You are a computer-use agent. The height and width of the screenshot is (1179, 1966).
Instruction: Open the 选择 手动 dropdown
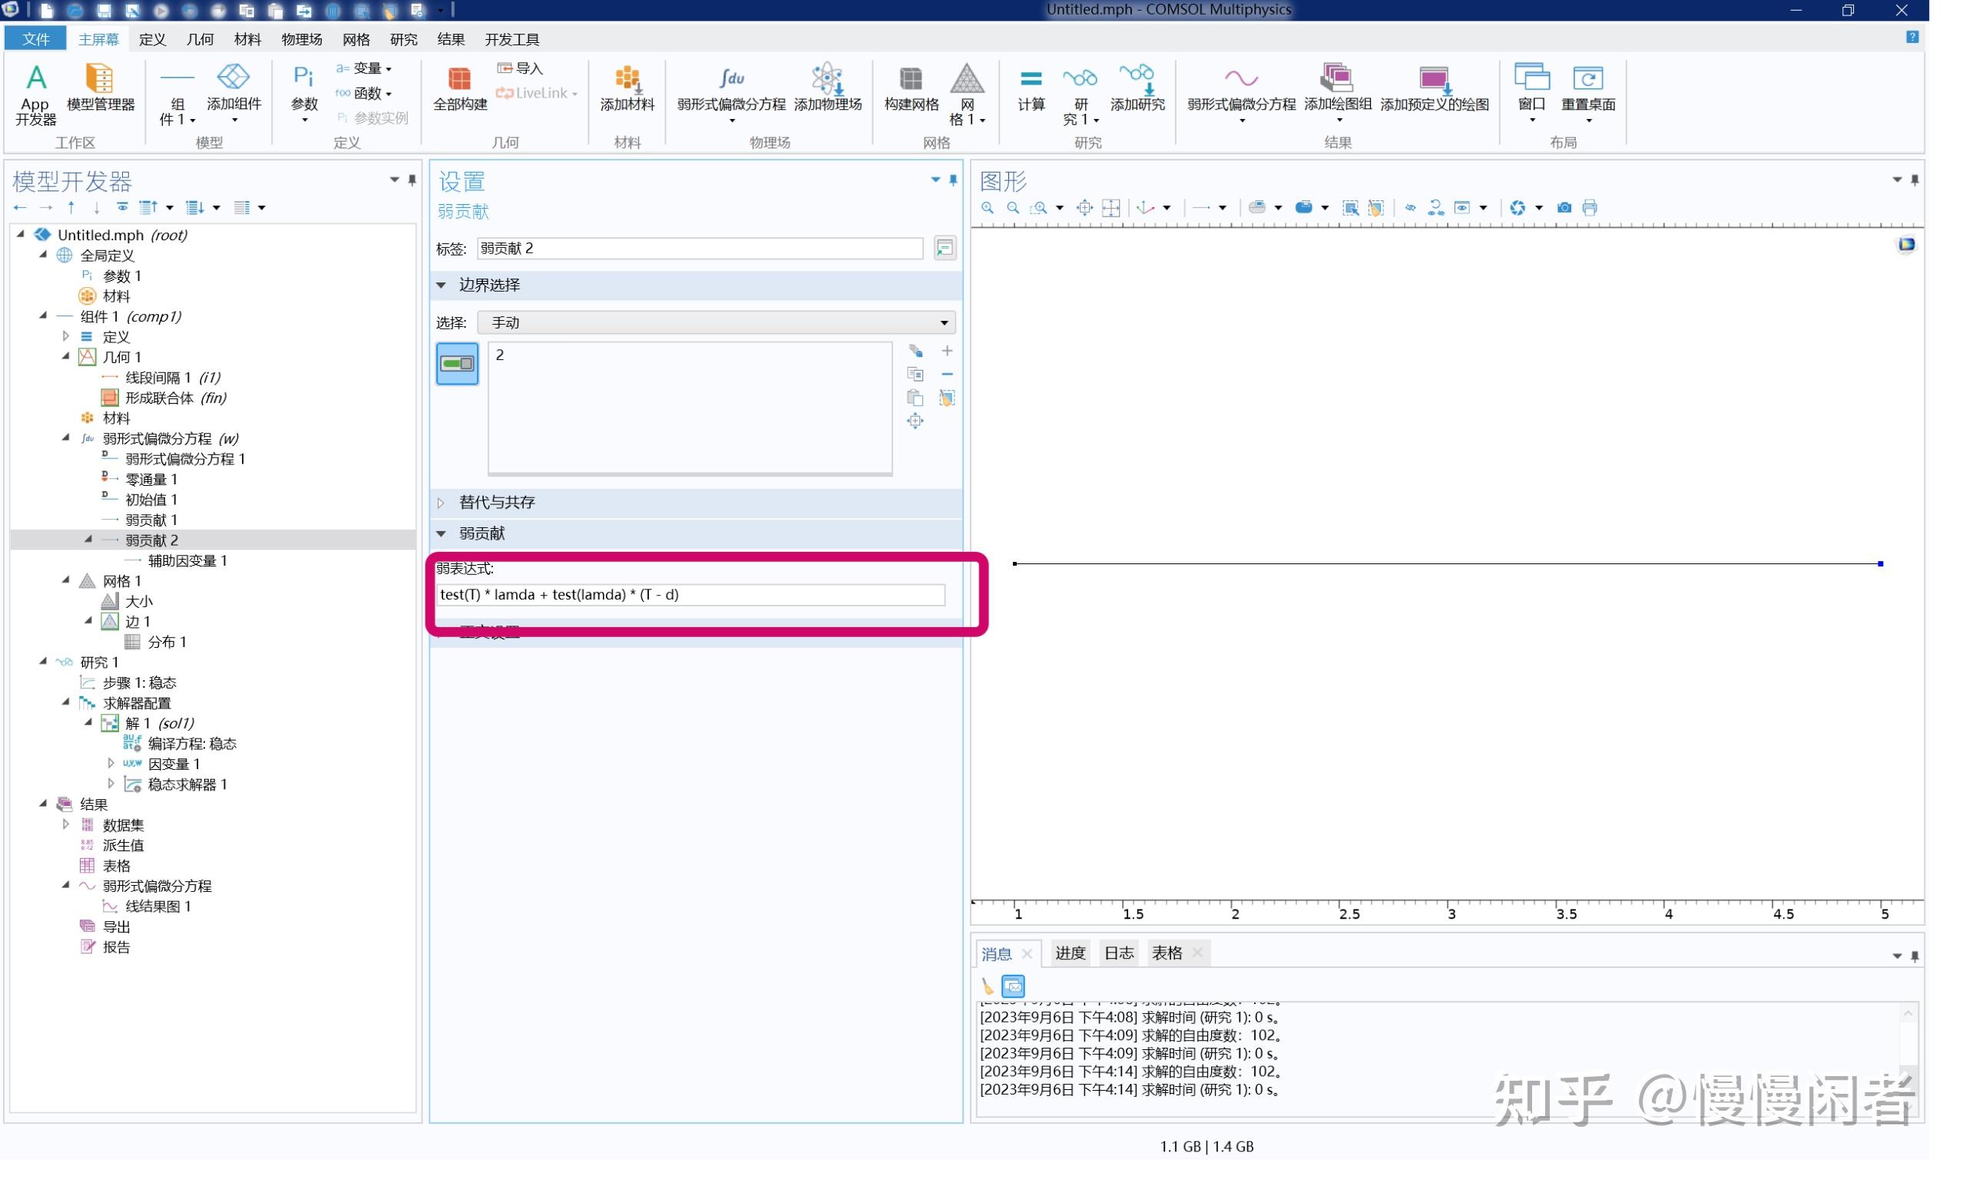pos(717,322)
